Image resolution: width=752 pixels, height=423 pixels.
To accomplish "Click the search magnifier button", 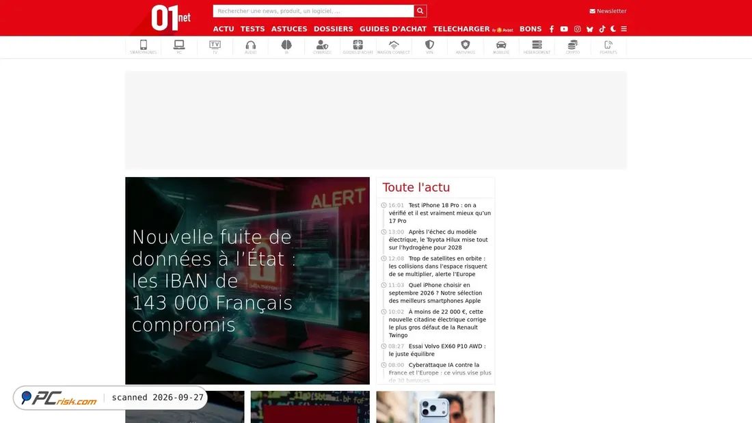I will click(420, 11).
